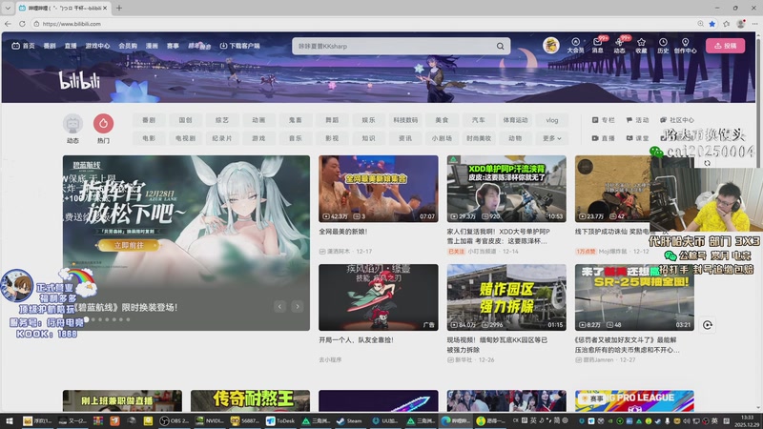Open the 直播 link beside 课堂
This screenshot has width=763, height=429.
tap(604, 138)
